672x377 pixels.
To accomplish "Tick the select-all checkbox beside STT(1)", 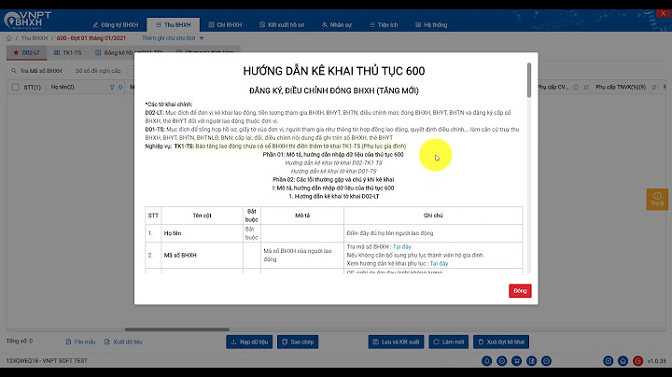I will (16, 87).
